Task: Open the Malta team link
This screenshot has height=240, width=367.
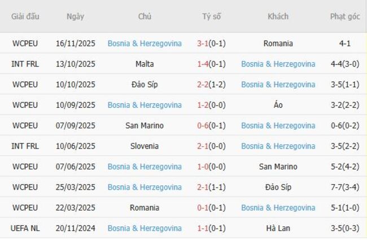Action: [x=145, y=64]
